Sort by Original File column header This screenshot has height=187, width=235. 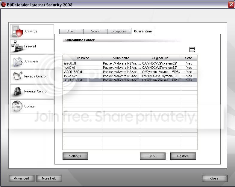[x=160, y=58]
